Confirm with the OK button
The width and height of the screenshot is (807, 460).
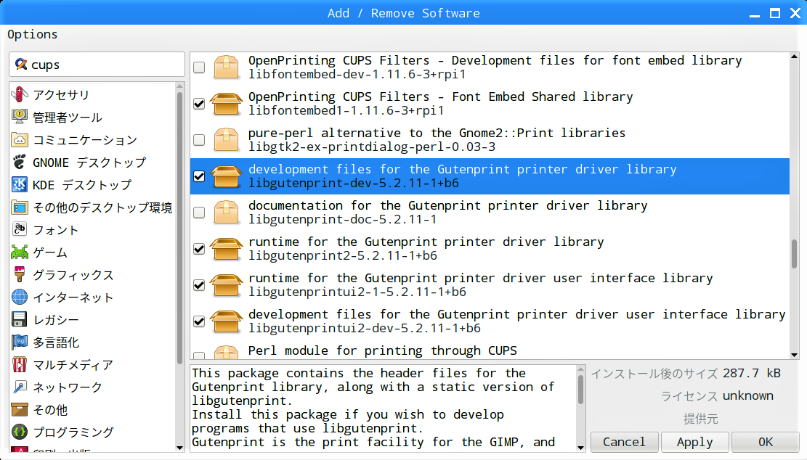[x=766, y=442]
